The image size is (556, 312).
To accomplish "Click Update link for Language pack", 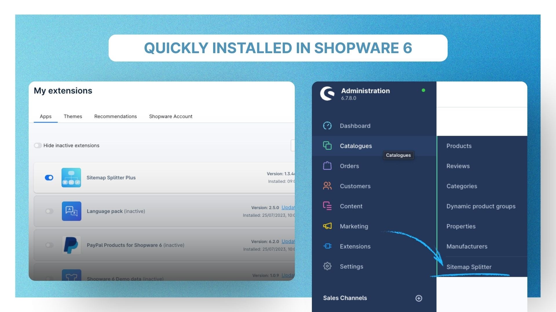I will [288, 207].
